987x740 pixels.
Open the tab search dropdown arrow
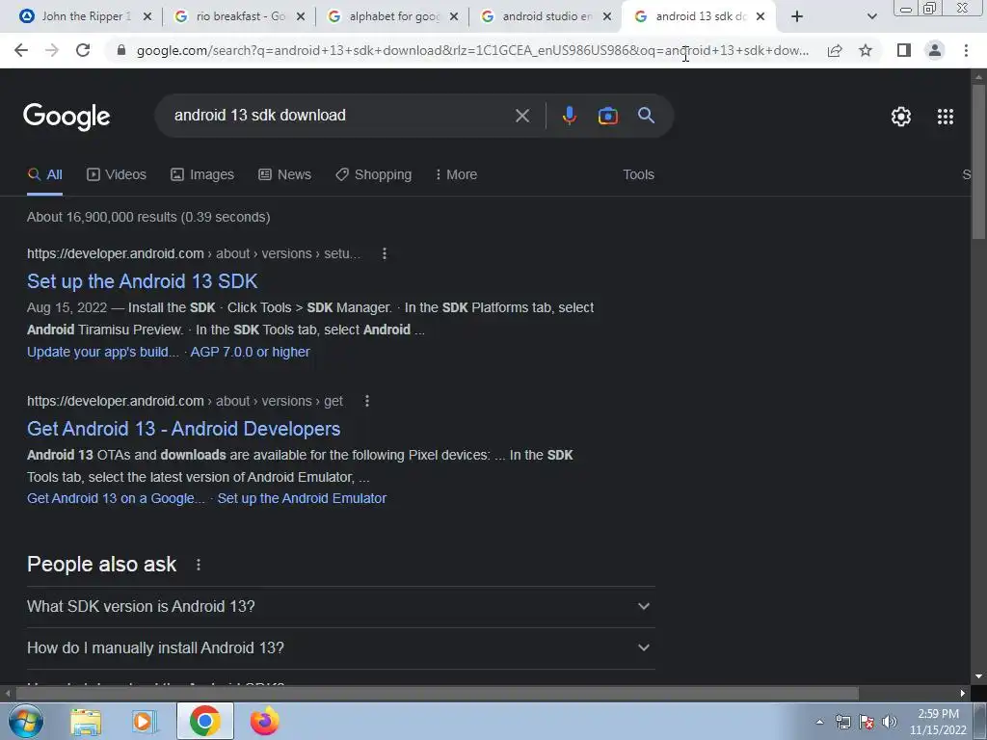pyautogui.click(x=871, y=16)
